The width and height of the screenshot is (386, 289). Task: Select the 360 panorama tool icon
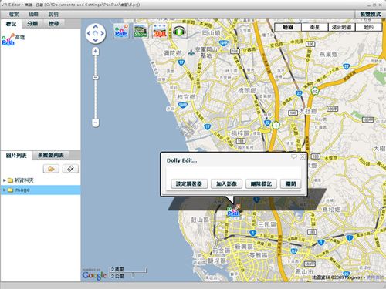click(x=160, y=31)
